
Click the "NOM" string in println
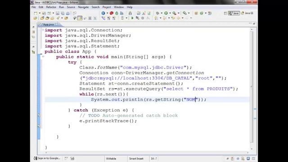[191, 99]
